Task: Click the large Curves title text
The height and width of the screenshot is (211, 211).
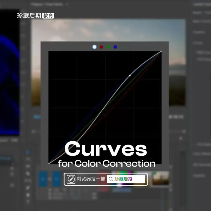Action: (105, 149)
